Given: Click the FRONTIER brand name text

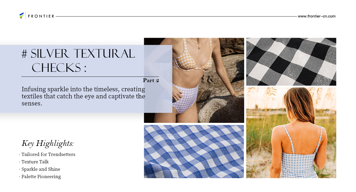Looking at the screenshot, I should click(41, 16).
